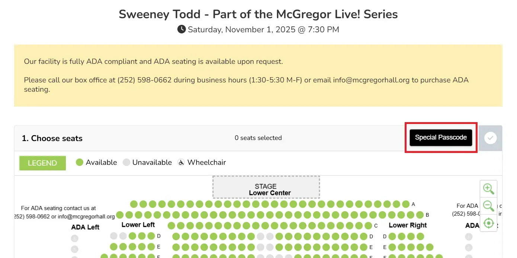This screenshot has width=517, height=258.
Task: Click the Lower Right section label
Action: click(x=408, y=225)
